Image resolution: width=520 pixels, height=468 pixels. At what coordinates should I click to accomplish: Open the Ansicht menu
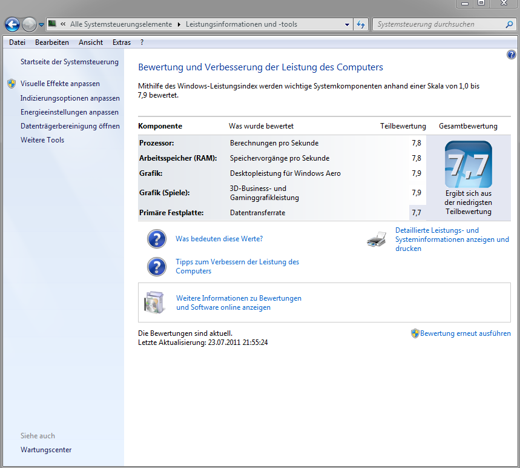point(91,42)
